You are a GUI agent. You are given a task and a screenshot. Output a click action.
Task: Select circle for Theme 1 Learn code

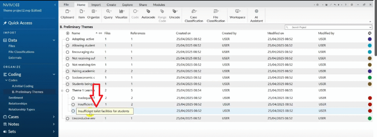pos(68,91)
